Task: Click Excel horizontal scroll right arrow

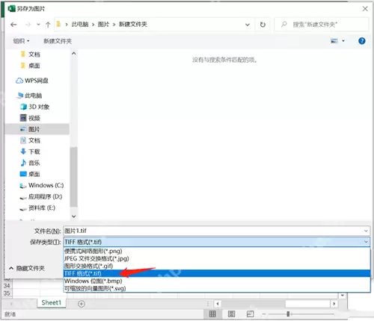Action: [334, 304]
